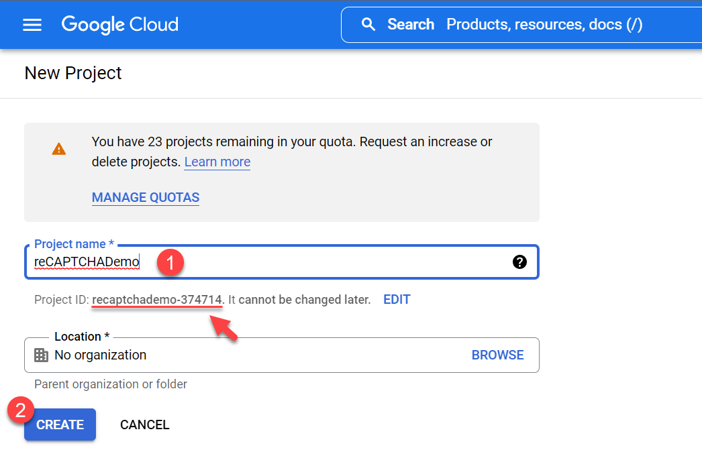The height and width of the screenshot is (450, 702).
Task: Click the search magnifier icon
Action: 368,24
